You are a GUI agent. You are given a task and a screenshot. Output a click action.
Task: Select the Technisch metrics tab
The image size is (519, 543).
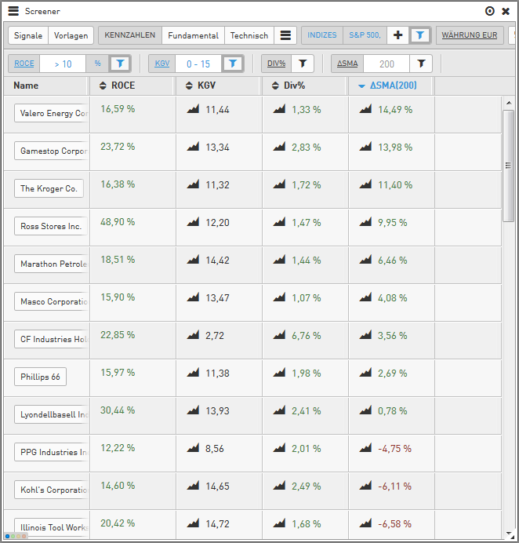(249, 35)
